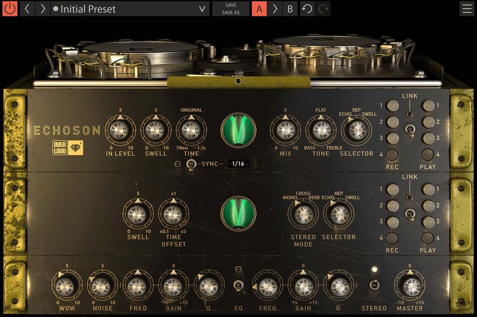Click the right EQ FREQ knob
Viewport: 477px width, 317px height.
click(268, 286)
